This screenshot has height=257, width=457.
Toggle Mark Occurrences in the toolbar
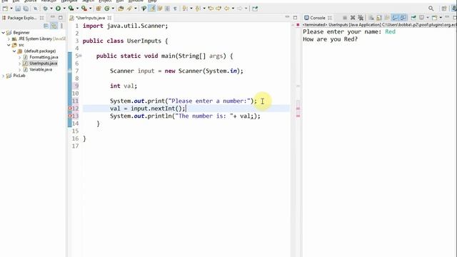(x=152, y=9)
